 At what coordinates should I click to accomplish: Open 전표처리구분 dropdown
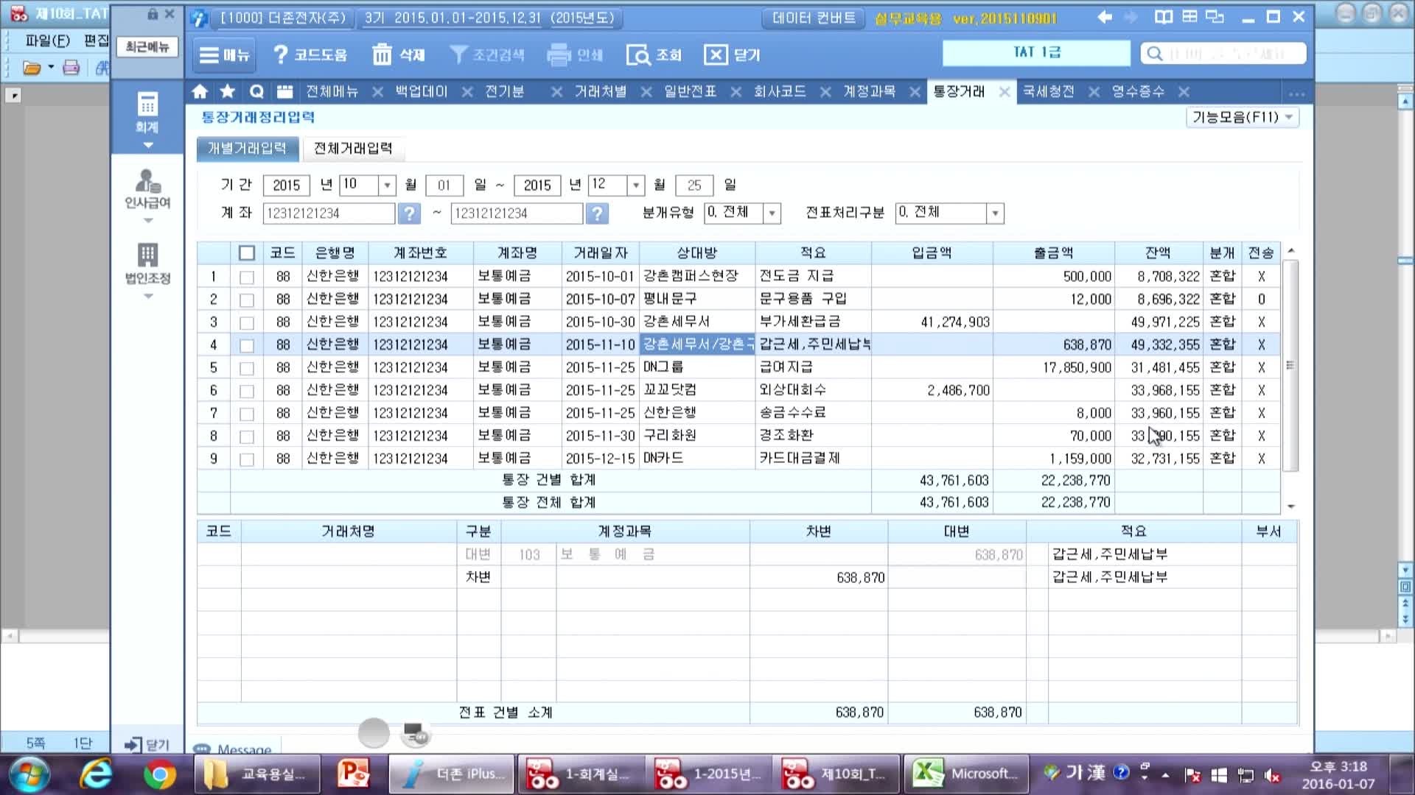tap(995, 213)
